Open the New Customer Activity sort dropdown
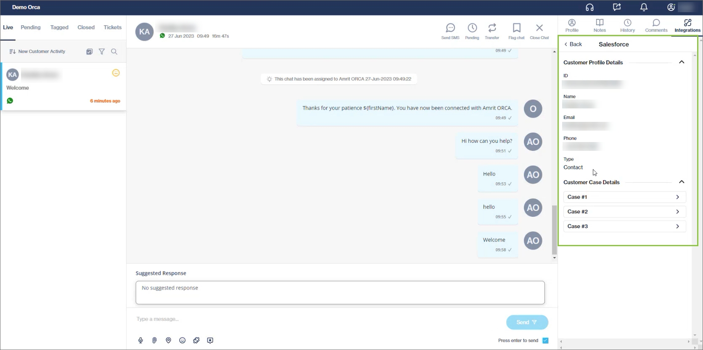The width and height of the screenshot is (703, 350). (37, 52)
